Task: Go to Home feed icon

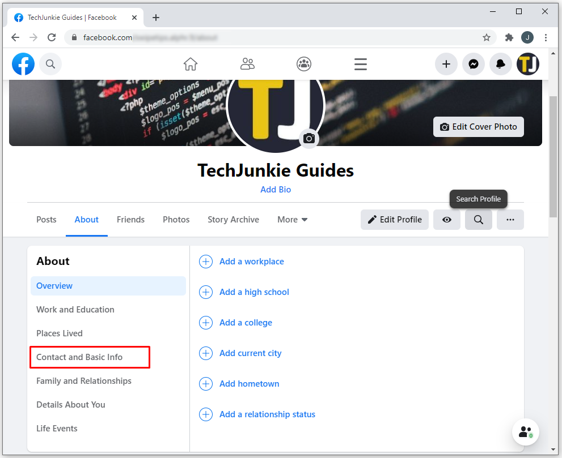Action: (191, 64)
